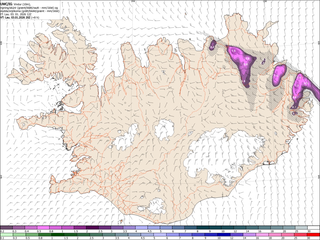The height and width of the screenshot is (240, 320).
Task: Pick the pale grey 25 snow-scale swatch
Action: [301, 228]
